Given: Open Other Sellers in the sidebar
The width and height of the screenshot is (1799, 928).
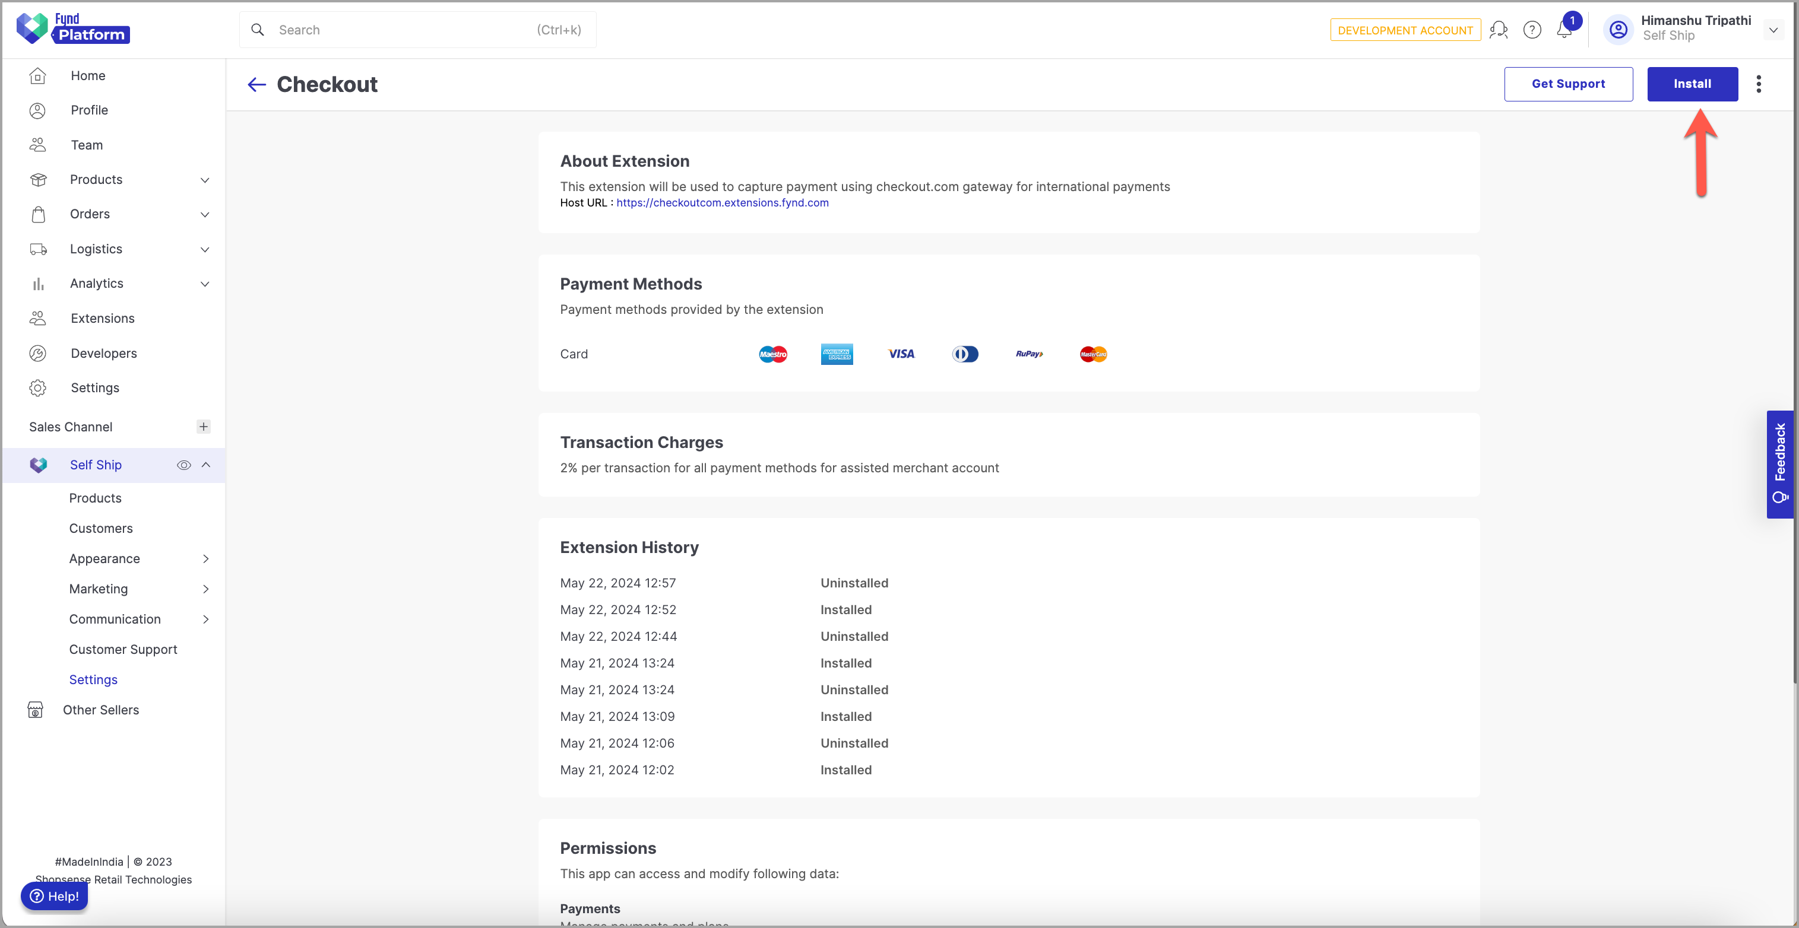Looking at the screenshot, I should click(100, 710).
